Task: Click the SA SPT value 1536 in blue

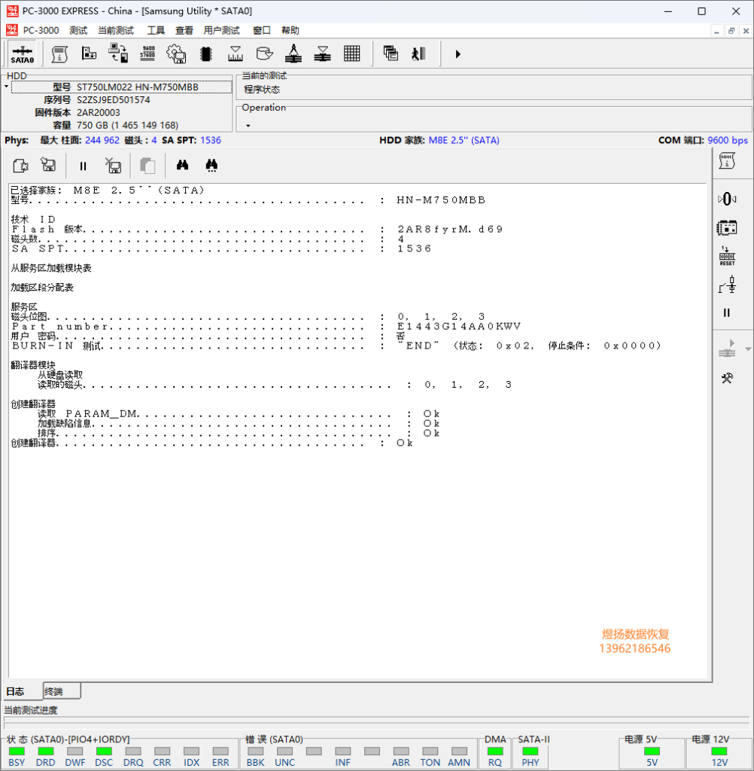Action: 211,140
